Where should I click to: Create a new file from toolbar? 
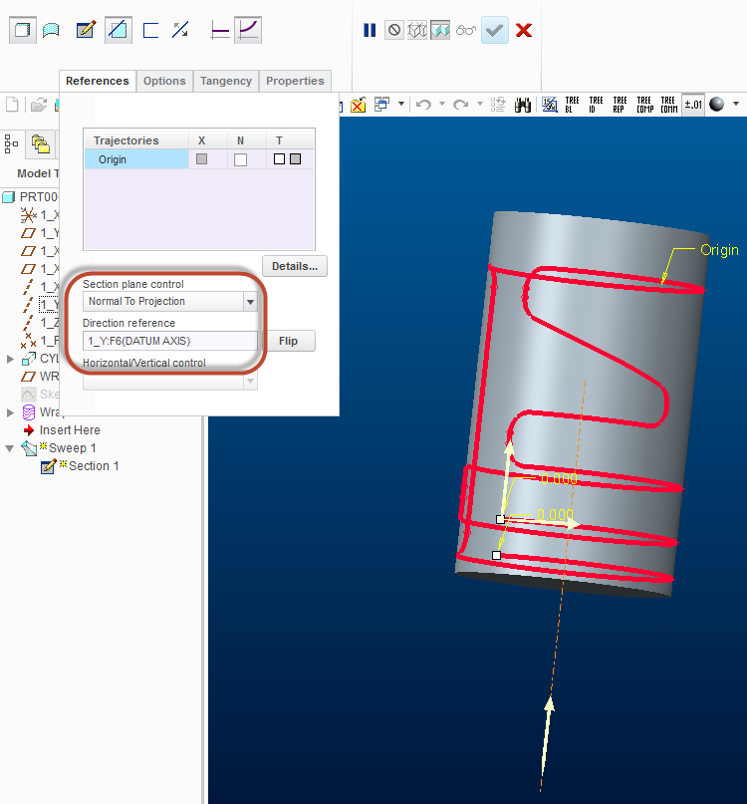pos(12,105)
